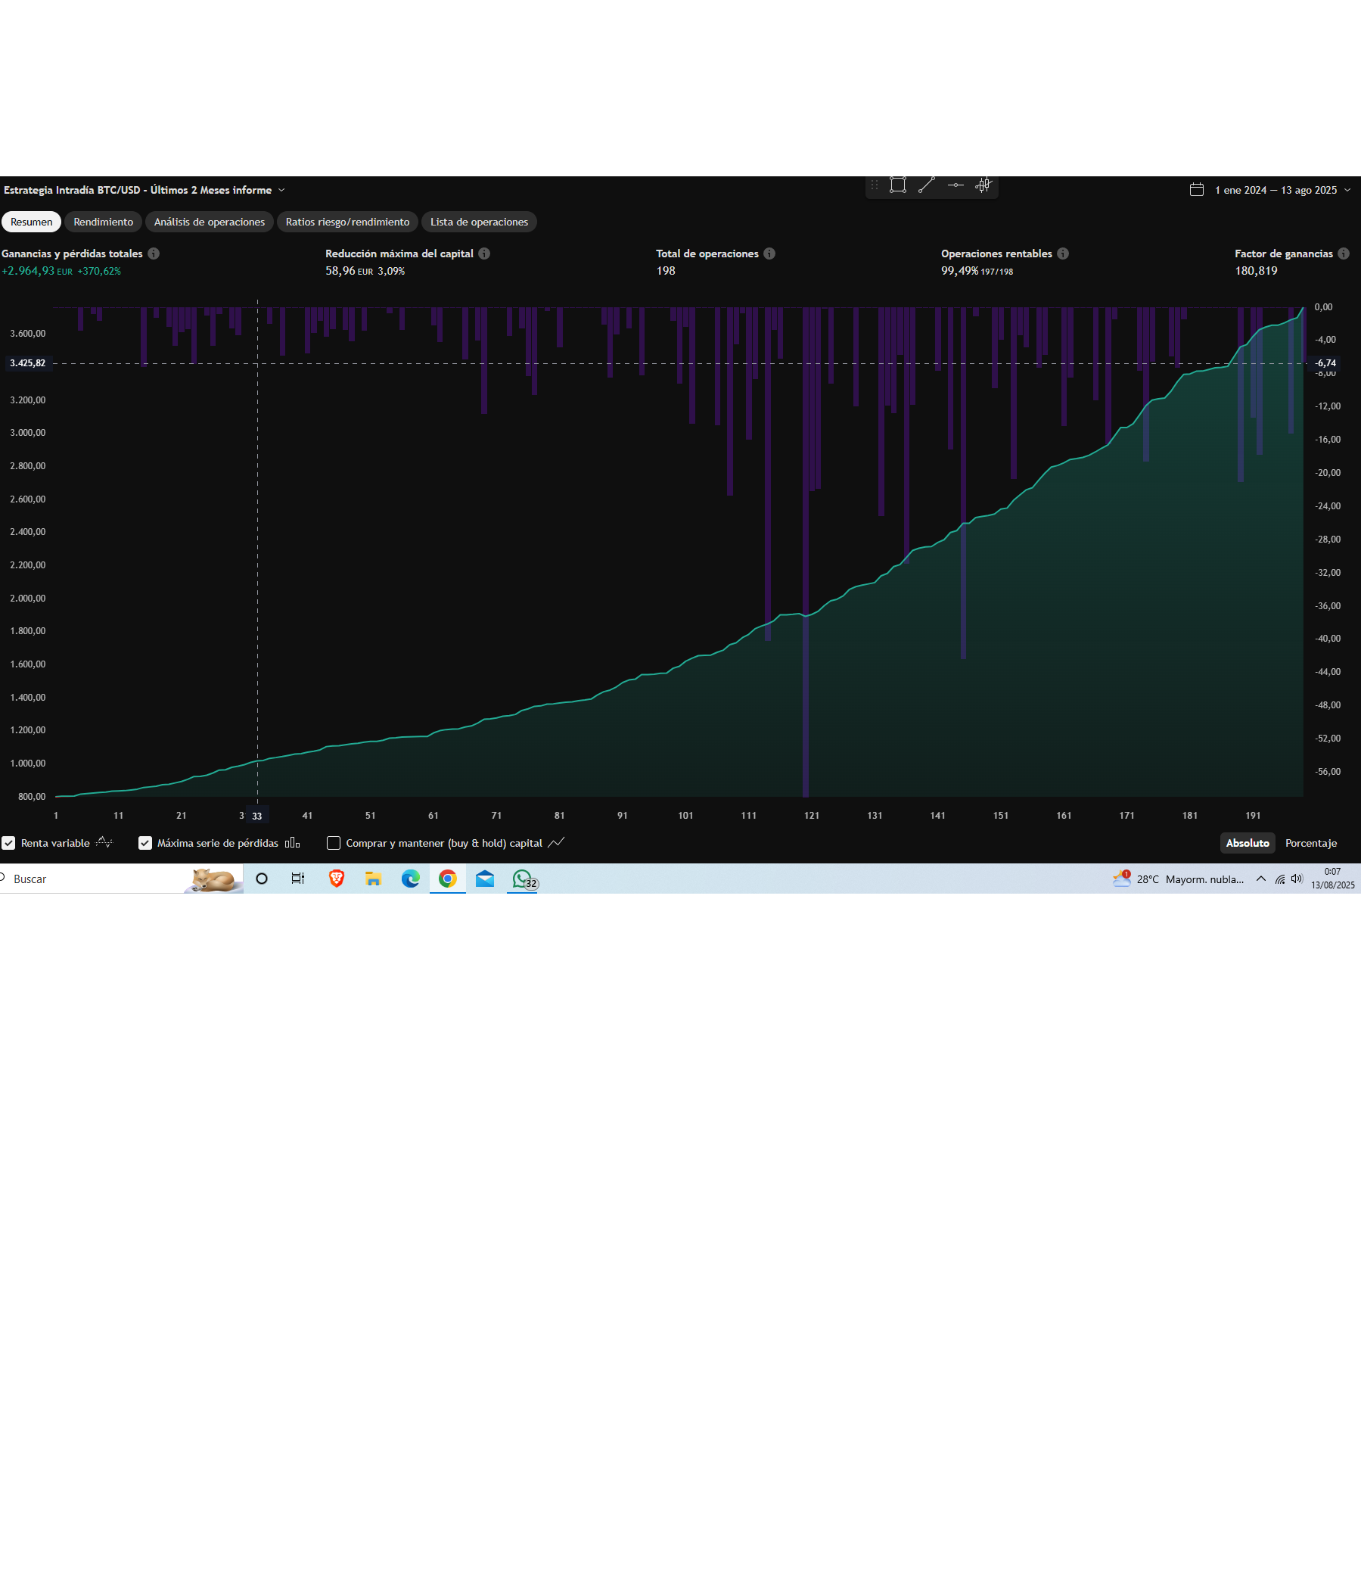The image size is (1361, 1580).
Task: Click the calendar icon beside date range
Action: 1196,190
